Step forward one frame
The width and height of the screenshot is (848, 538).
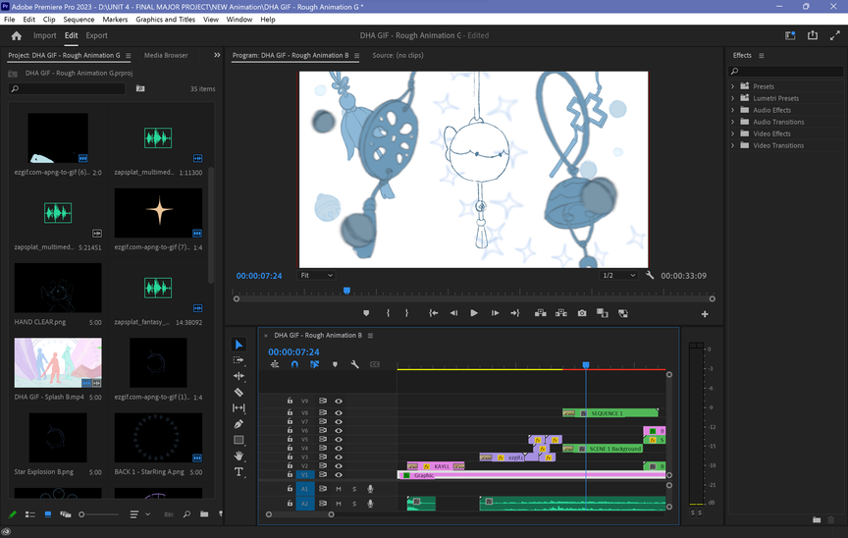click(x=495, y=313)
